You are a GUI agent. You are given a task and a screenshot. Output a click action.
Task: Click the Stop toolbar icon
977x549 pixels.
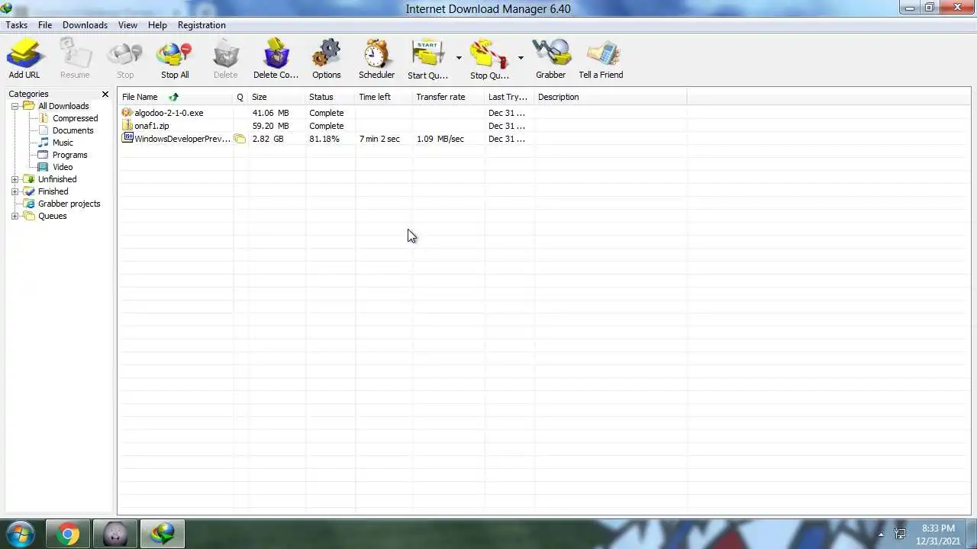click(125, 59)
